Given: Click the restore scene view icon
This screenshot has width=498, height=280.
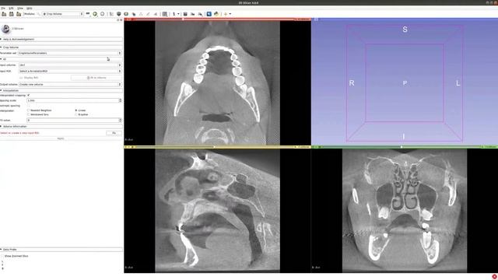Looking at the screenshot, I should 200,14.
